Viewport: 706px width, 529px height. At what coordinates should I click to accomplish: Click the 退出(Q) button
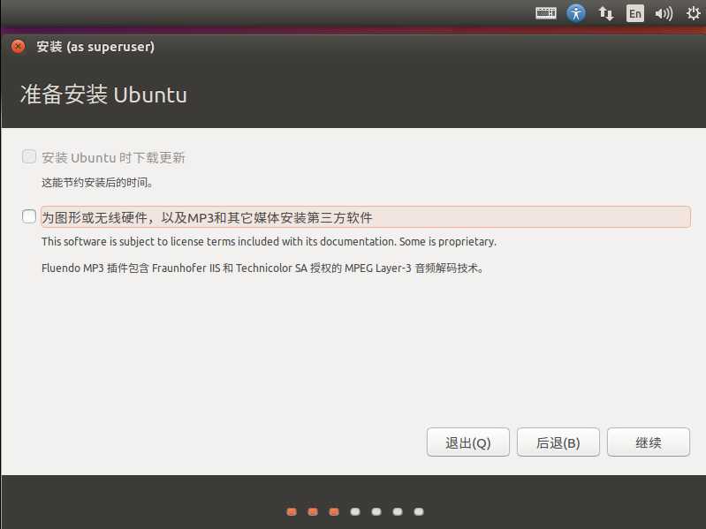click(x=467, y=442)
